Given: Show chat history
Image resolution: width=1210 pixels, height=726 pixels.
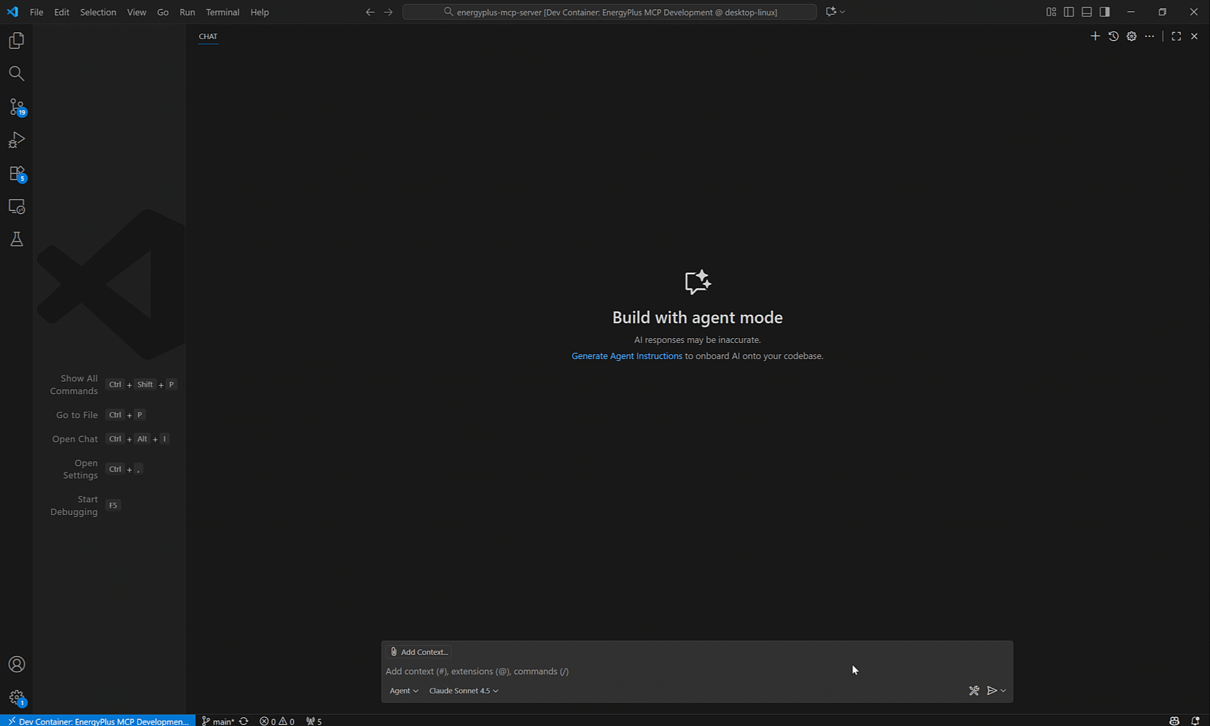Looking at the screenshot, I should pyautogui.click(x=1113, y=36).
